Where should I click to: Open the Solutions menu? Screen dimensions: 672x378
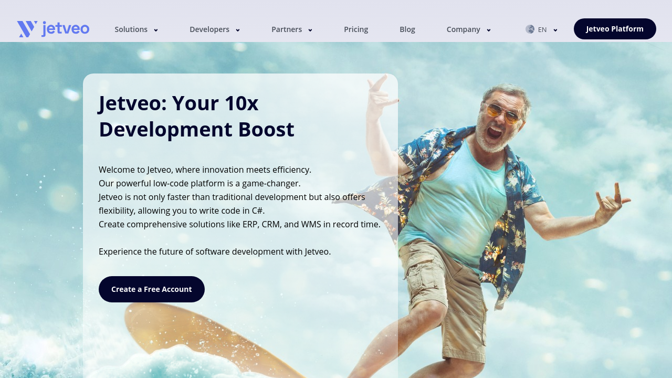click(x=131, y=29)
